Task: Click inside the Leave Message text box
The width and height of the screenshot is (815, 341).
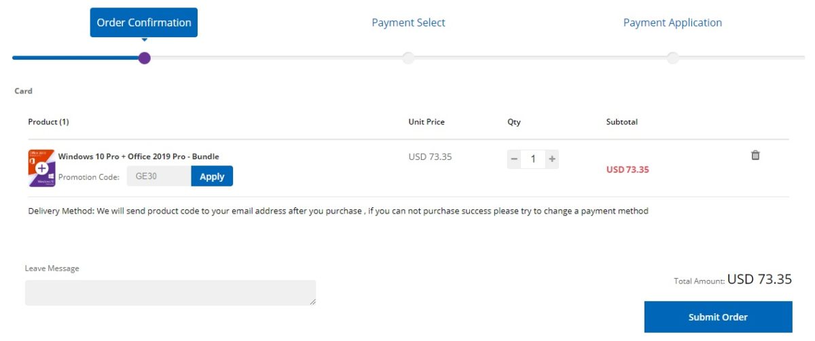Action: pos(170,293)
